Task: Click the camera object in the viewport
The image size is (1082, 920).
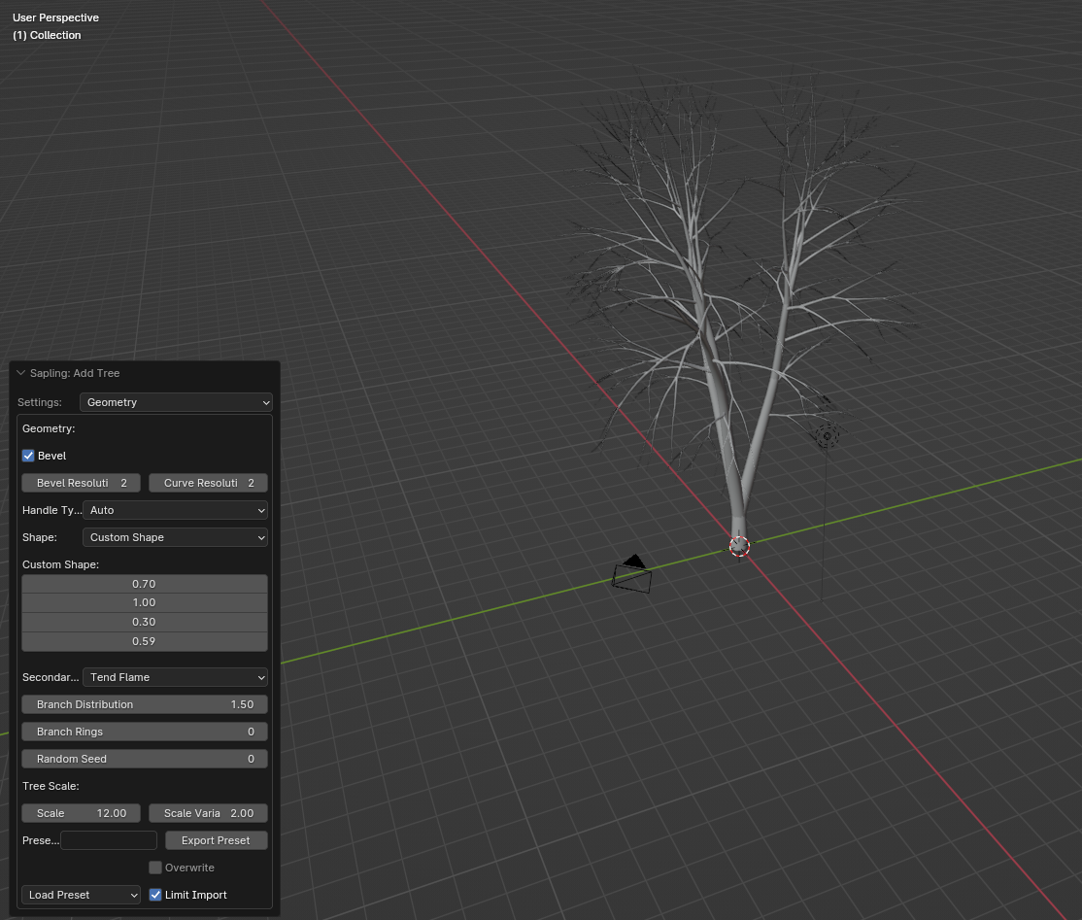Action: pyautogui.click(x=632, y=576)
